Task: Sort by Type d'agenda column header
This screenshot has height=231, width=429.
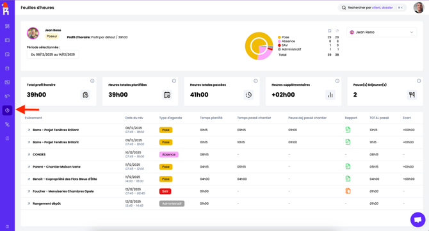Action: click(x=170, y=118)
